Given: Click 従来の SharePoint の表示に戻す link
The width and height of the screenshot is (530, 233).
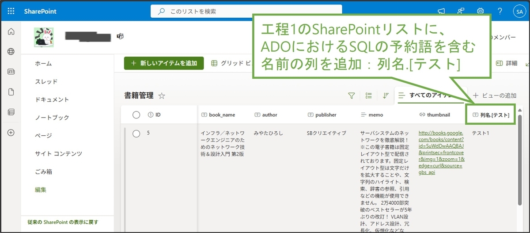Looking at the screenshot, I should pyautogui.click(x=63, y=222).
